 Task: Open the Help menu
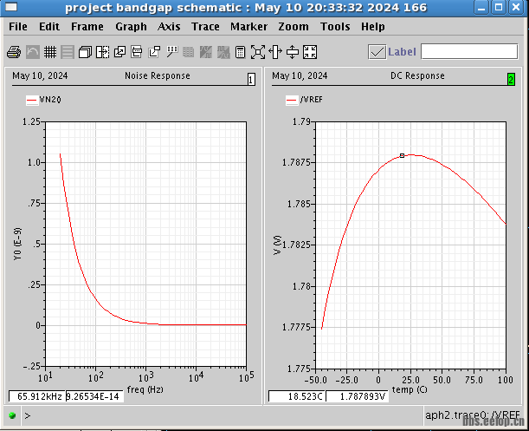pos(373,26)
